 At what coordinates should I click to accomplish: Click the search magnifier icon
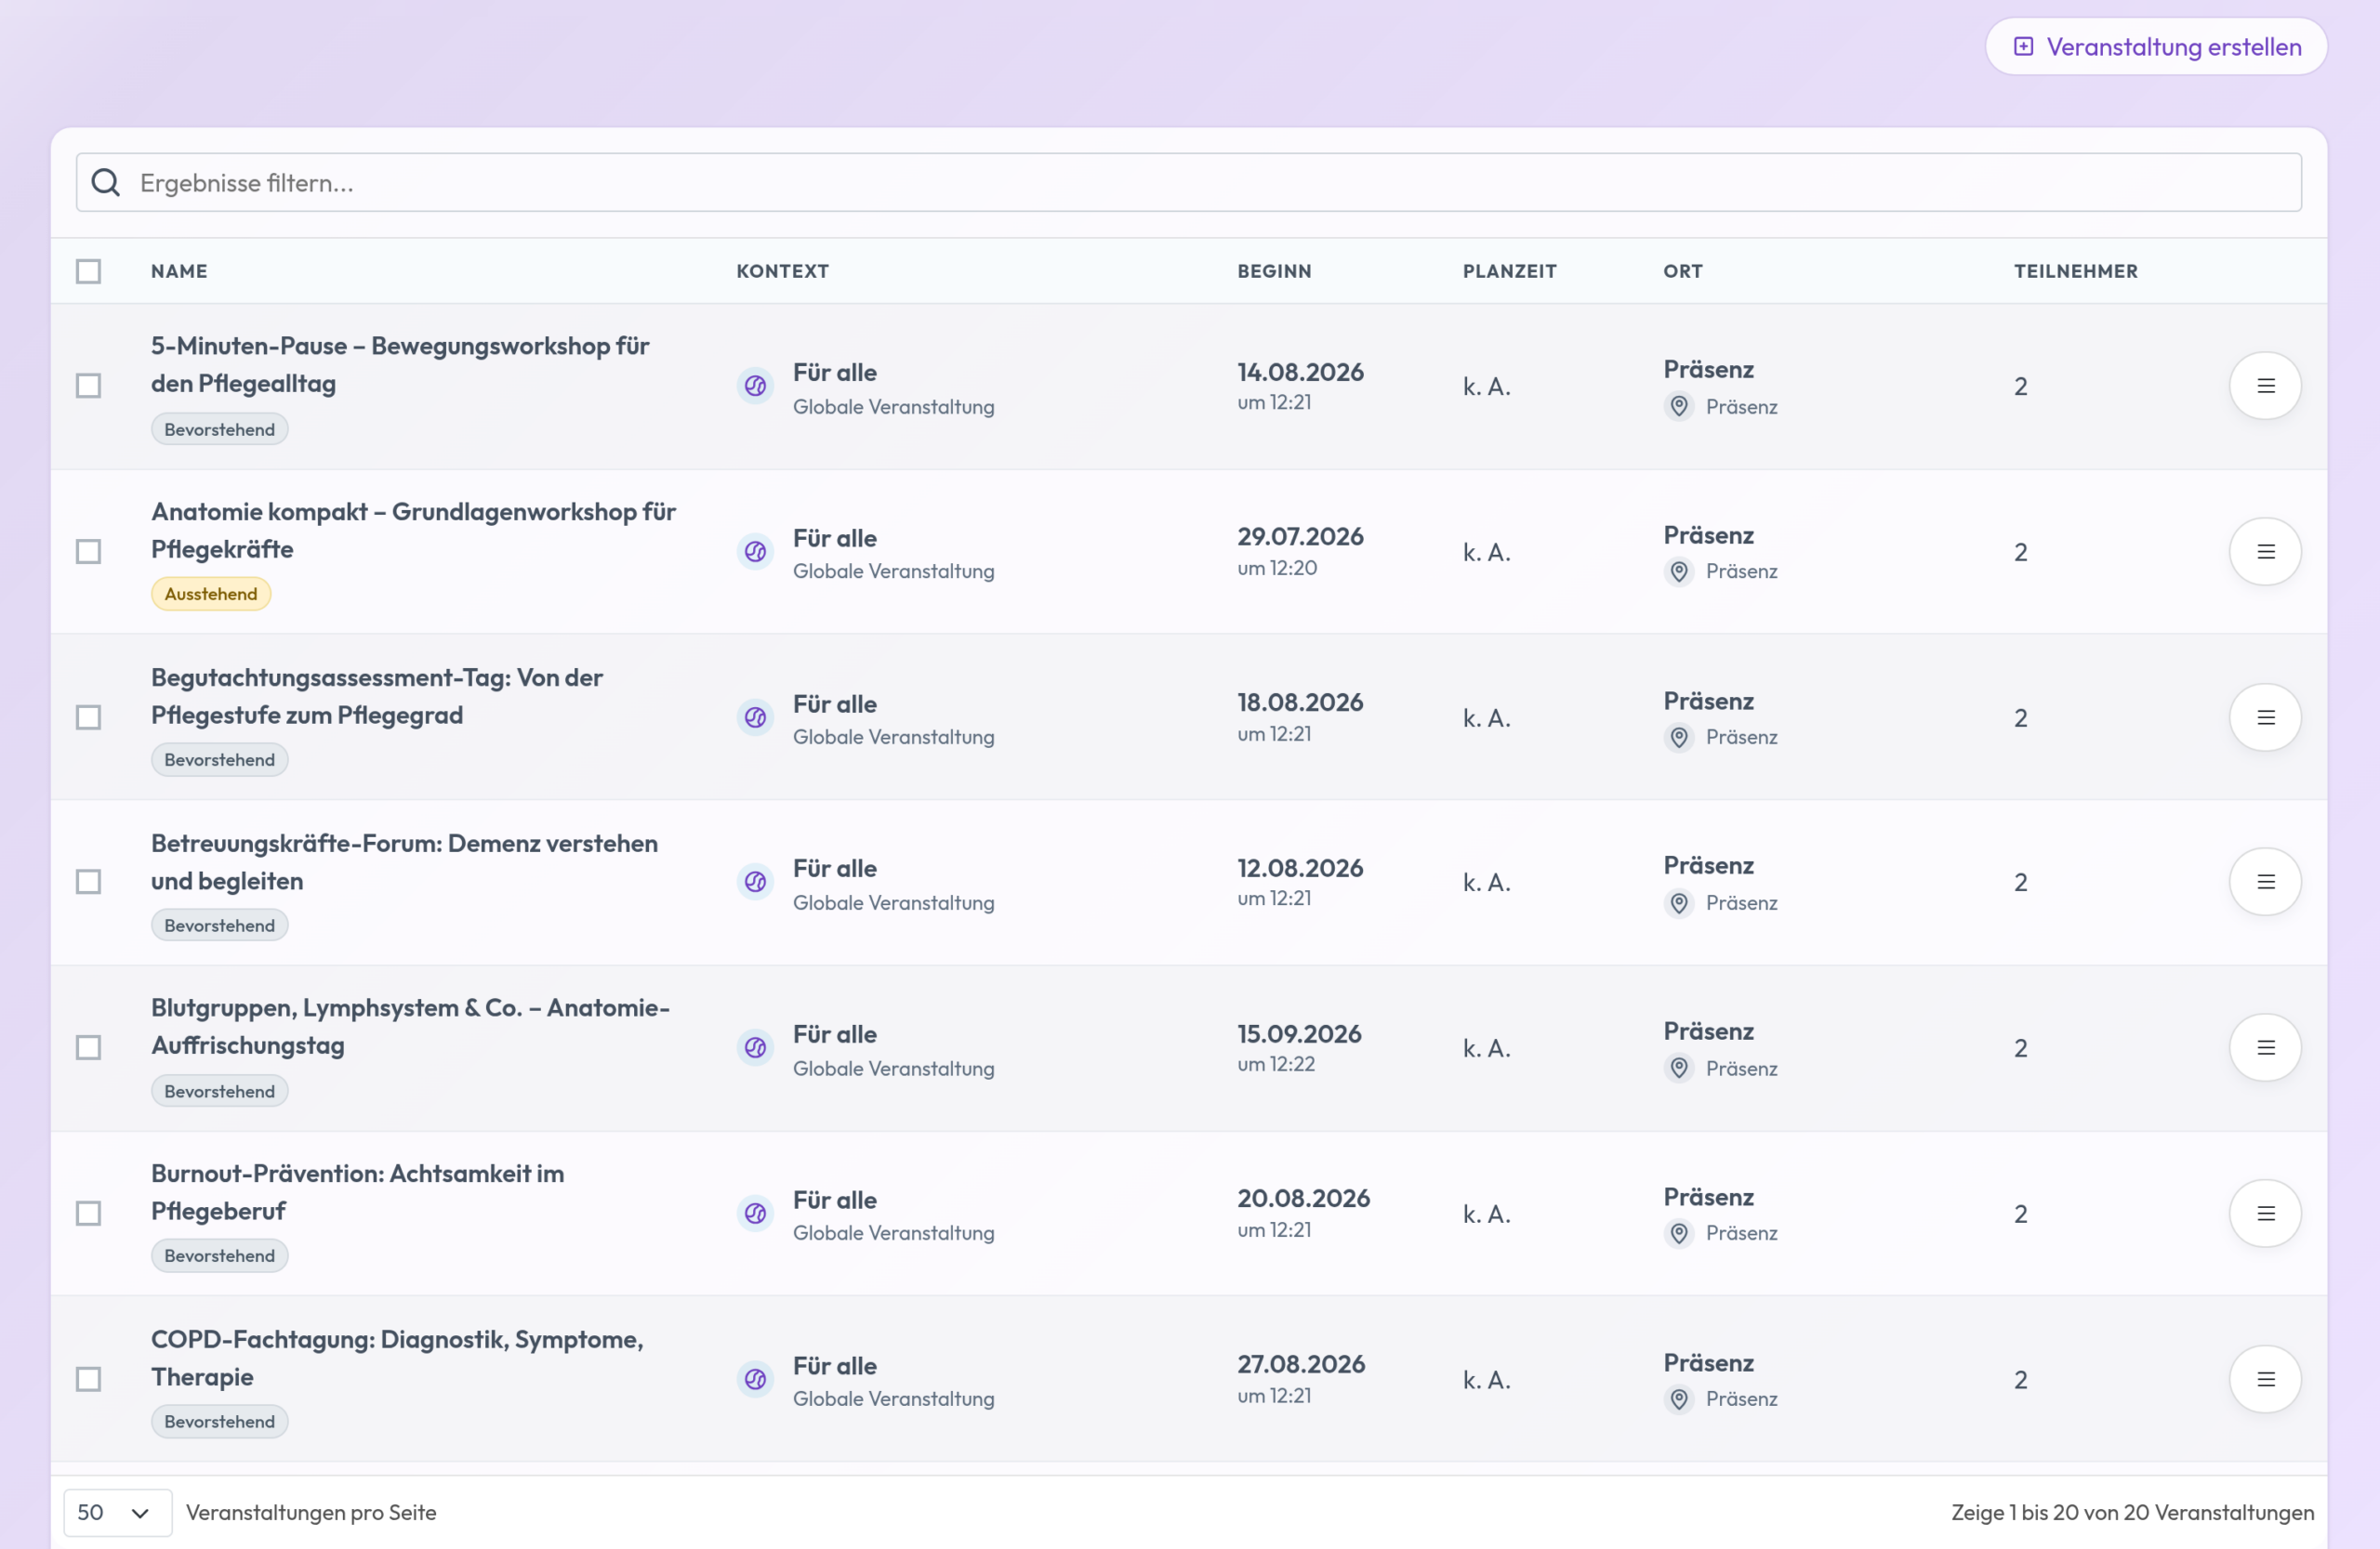pos(106,183)
